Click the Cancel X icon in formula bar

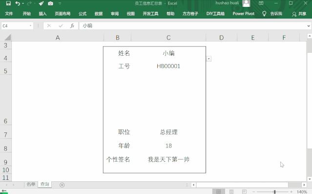coord(49,26)
